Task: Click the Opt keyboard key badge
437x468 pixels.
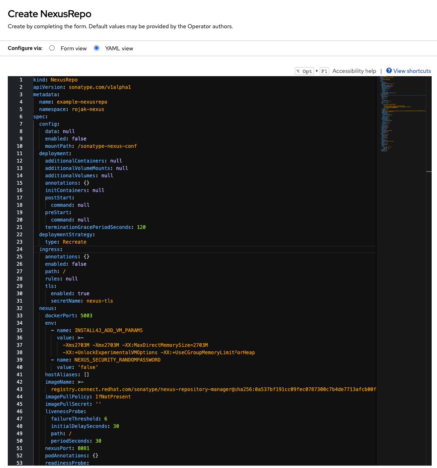Action: pyautogui.click(x=304, y=71)
